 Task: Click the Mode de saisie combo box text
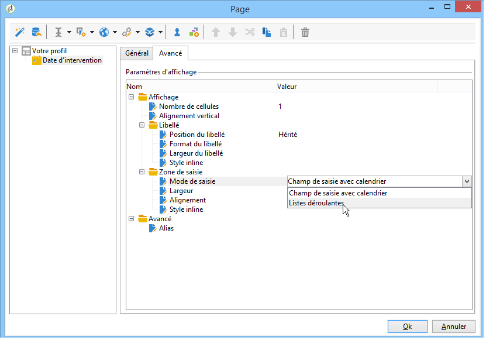[337, 181]
